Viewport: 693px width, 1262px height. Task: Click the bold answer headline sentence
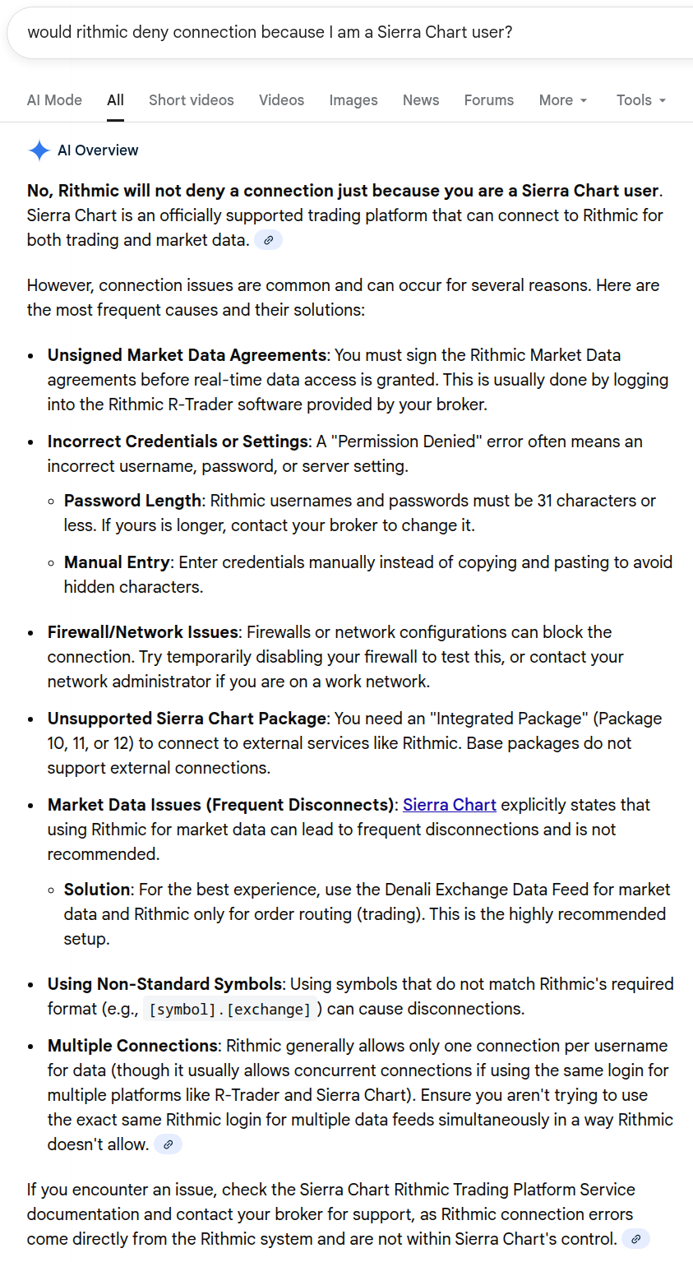[343, 191]
